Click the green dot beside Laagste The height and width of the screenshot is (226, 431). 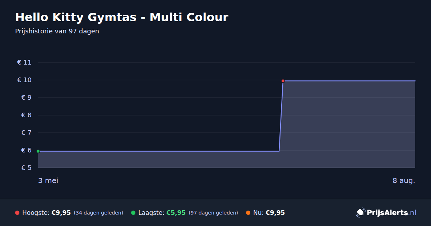click(x=133, y=213)
